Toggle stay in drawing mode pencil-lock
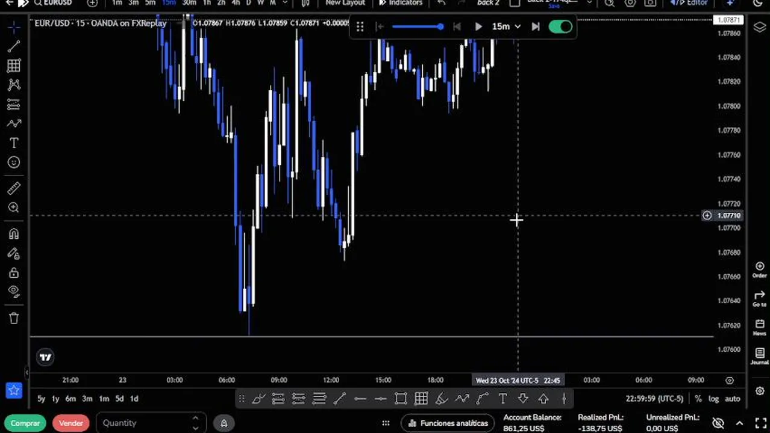Viewport: 770px width, 433px height. [14, 253]
